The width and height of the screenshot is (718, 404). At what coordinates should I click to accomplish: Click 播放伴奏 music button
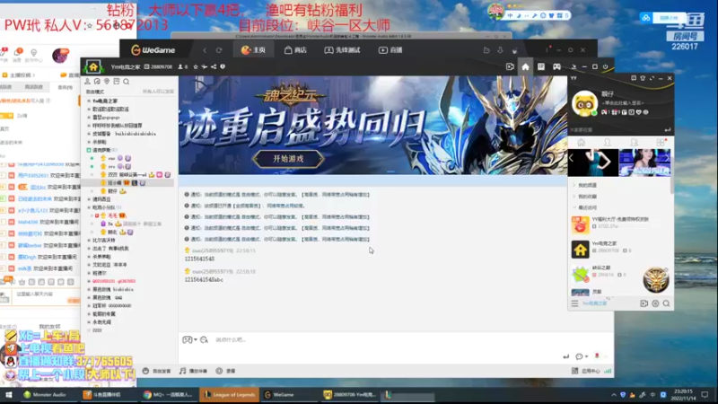click(193, 371)
